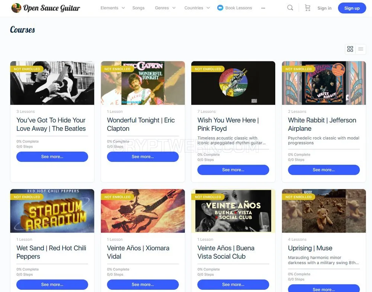Click the Open Sauce Guitar logo avatar
Screen dimensions: 372x292
pyautogui.click(x=16, y=8)
